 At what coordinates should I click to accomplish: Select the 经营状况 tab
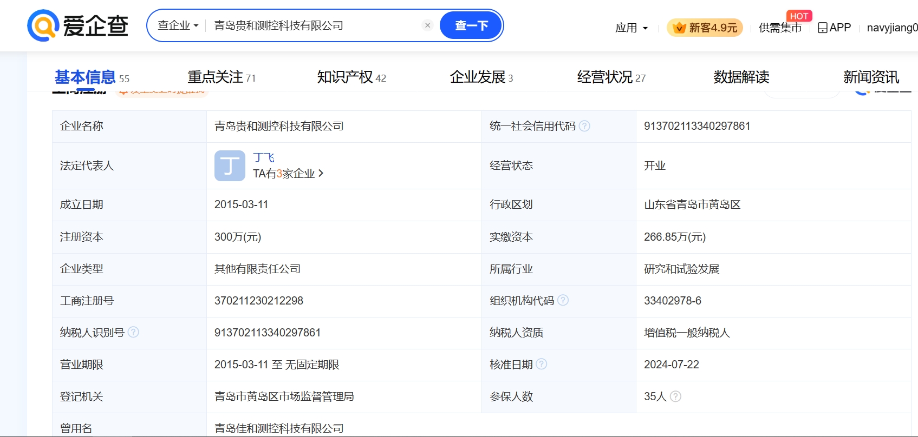(x=611, y=77)
